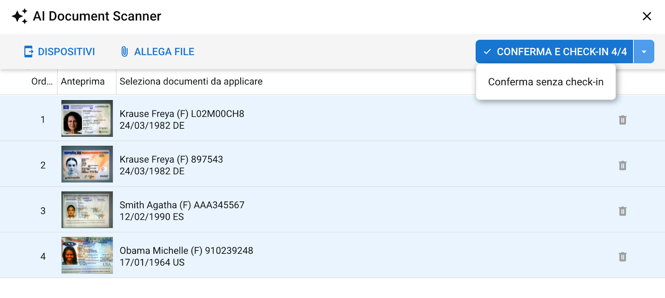Select the Obama Michelle 910239248 entry
The height and width of the screenshot is (298, 665).
(x=186, y=256)
